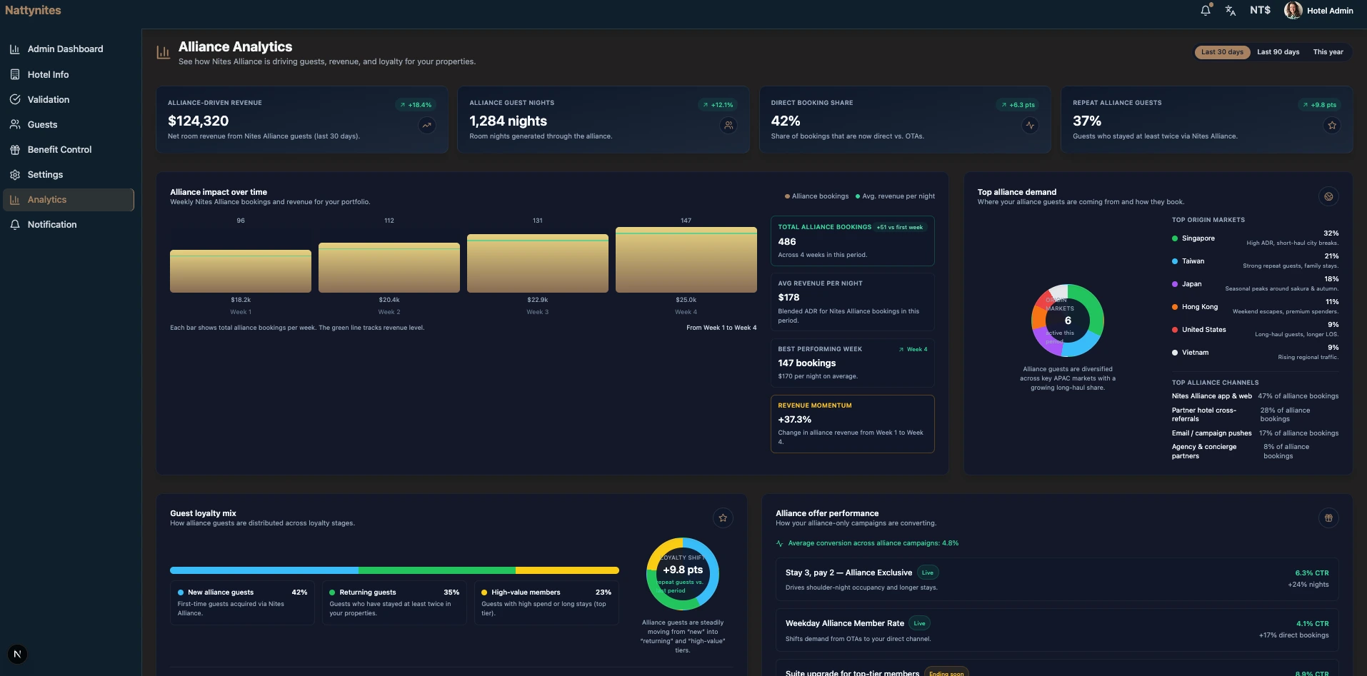
Task: Click the pulse icon in Direct Booking Share card
Action: coord(1030,125)
